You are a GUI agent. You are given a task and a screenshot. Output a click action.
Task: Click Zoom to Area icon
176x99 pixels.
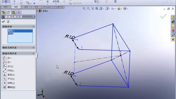click(88, 9)
